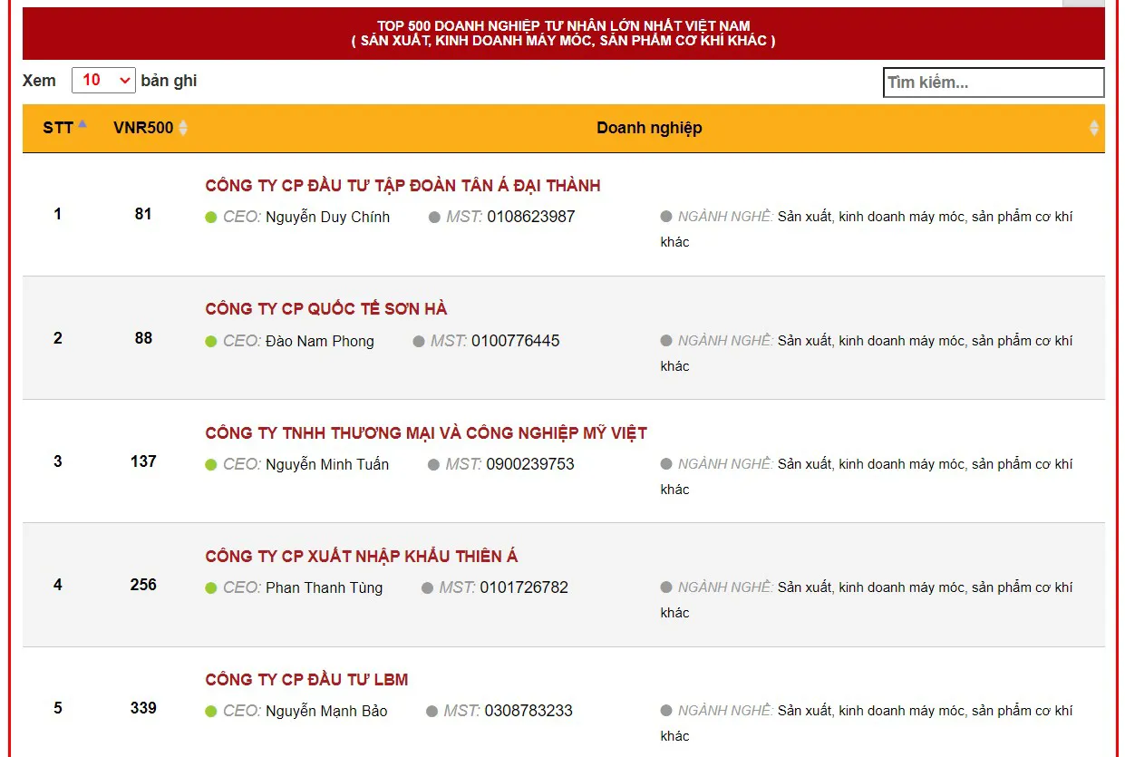This screenshot has height=757, width=1125.
Task: Click CEO name Nguyễn Mạnh Bảo
Action: click(x=326, y=712)
